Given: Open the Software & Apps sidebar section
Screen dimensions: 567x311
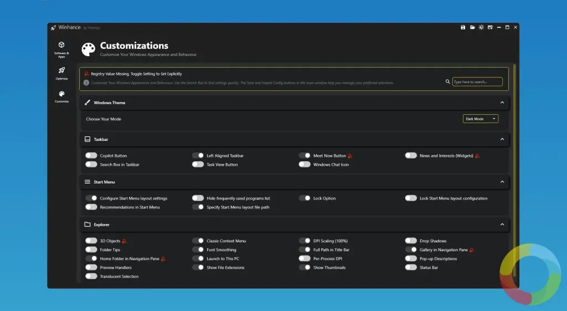Looking at the screenshot, I should [x=61, y=49].
